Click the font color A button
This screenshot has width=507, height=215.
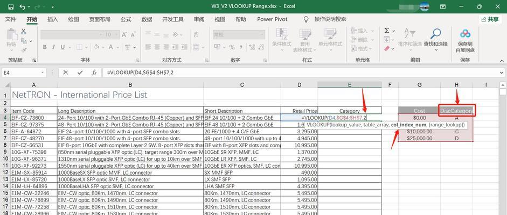[111, 47]
